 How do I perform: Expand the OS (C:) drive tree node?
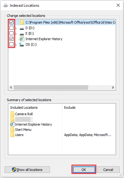point(16,45)
